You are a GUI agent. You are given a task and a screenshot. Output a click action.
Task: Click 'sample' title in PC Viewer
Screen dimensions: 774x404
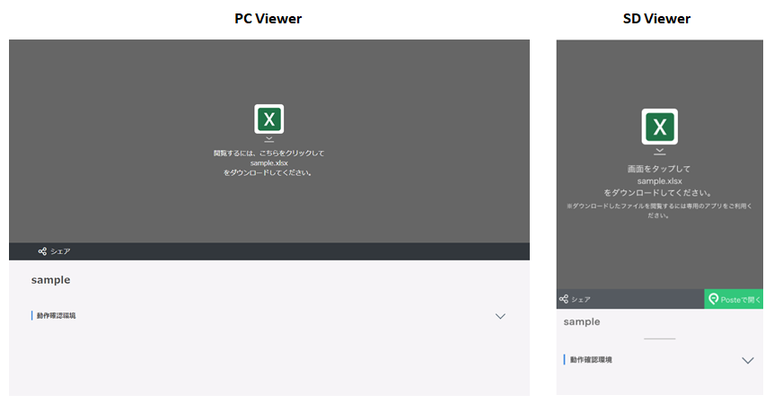[x=51, y=280]
